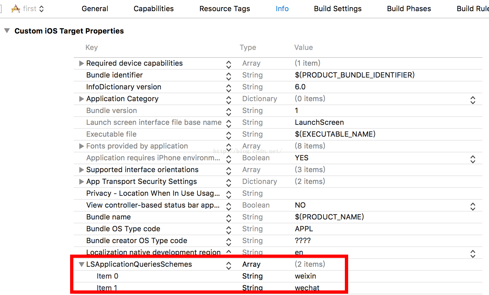
Task: Click the String type of Item 0
Action: (x=252, y=276)
